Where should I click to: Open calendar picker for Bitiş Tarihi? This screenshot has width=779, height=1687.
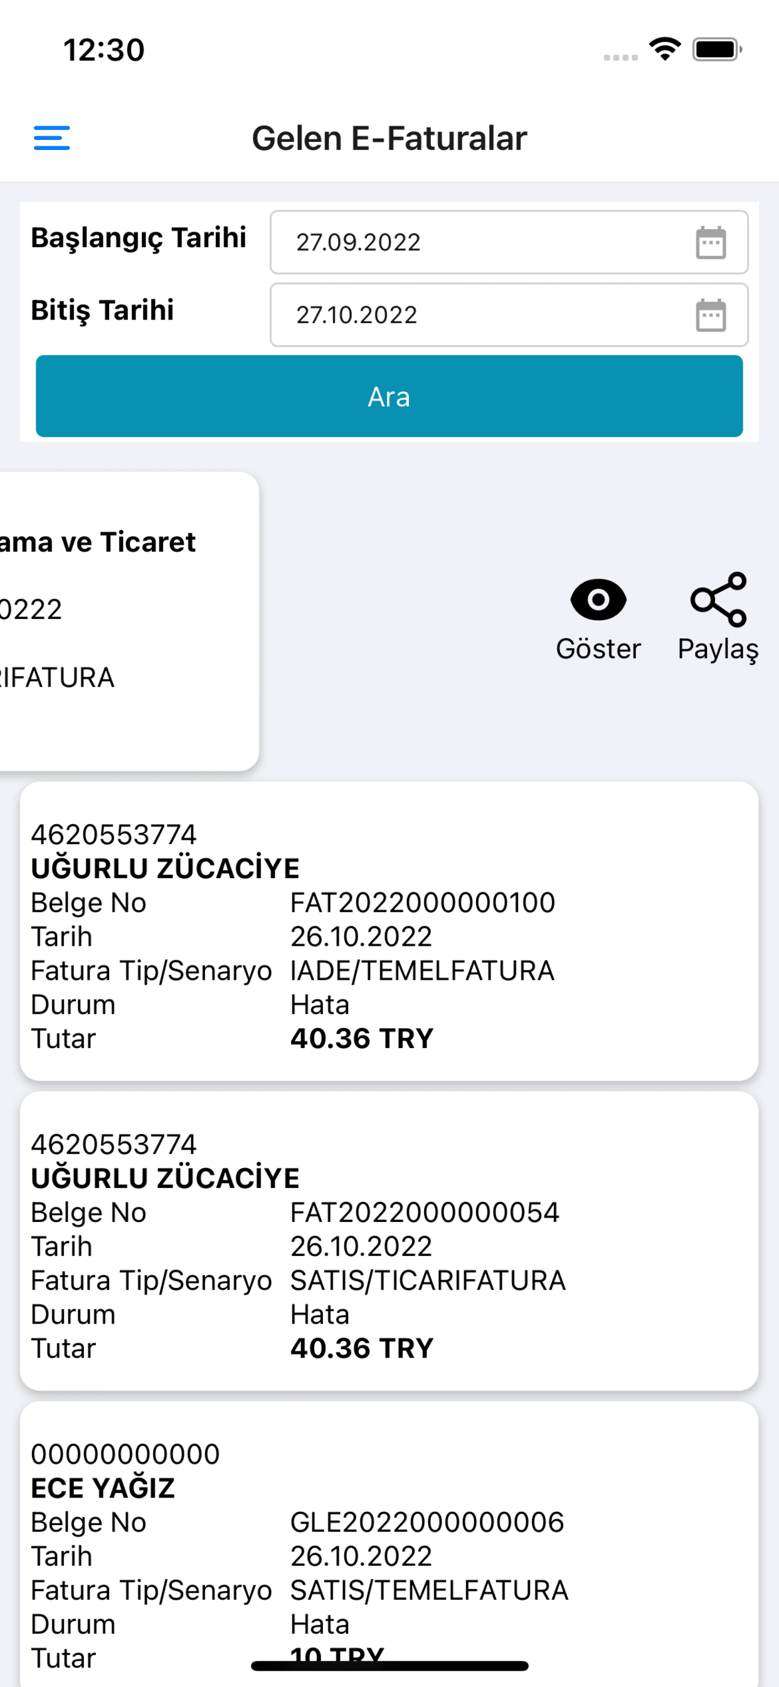pyautogui.click(x=710, y=316)
